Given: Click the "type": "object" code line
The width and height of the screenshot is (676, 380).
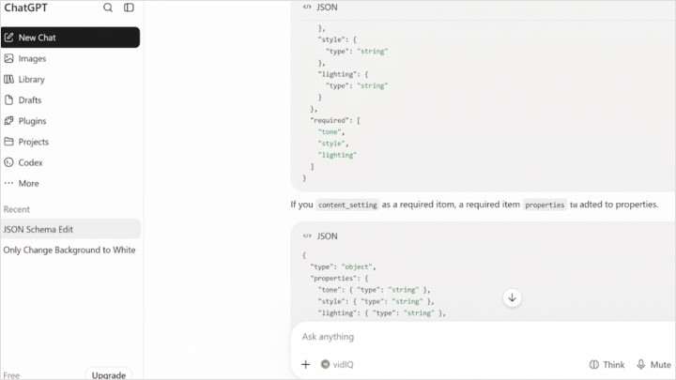Looking at the screenshot, I should [x=343, y=267].
